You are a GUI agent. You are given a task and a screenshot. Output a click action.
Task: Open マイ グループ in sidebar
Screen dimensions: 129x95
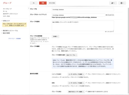tap(7, 9)
